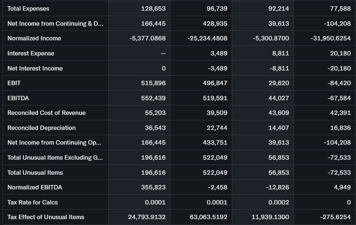
Task: Click the EBITDA value -67,584
Action: coord(339,98)
